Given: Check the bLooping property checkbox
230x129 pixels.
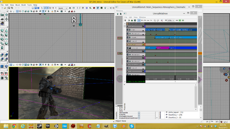Looking at the screenshot, I should click(x=139, y=114).
